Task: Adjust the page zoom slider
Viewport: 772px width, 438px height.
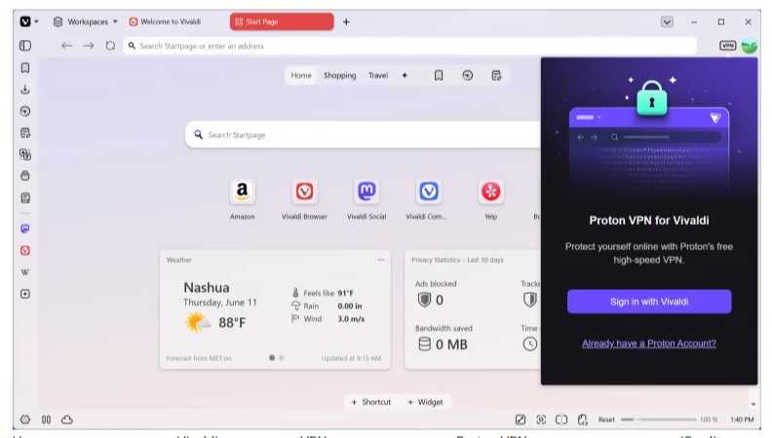Action: click(659, 420)
